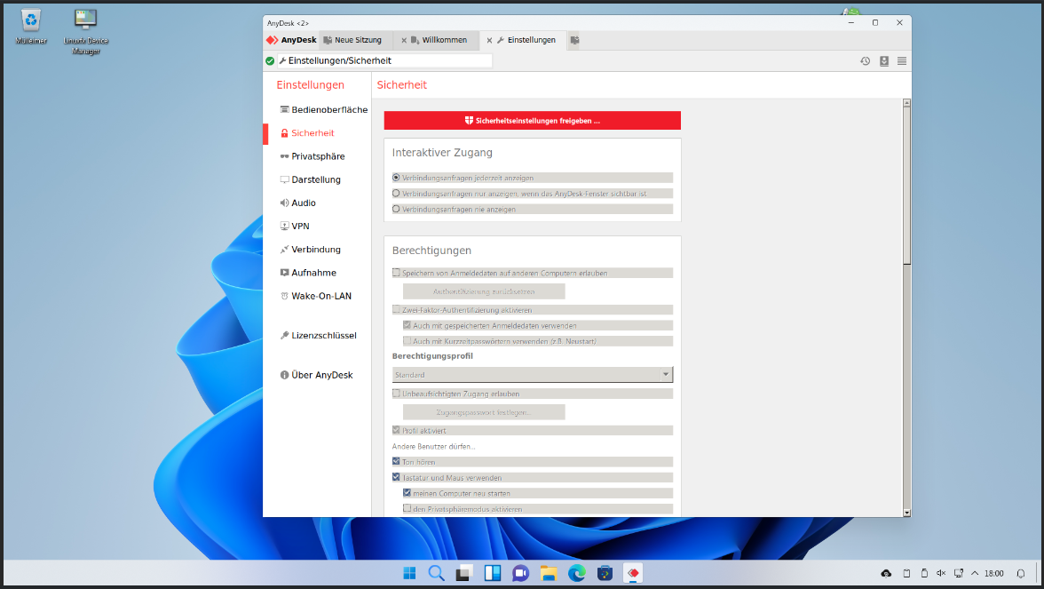Open the Chat app in taskbar
This screenshot has width=1044, height=589.
point(520,573)
